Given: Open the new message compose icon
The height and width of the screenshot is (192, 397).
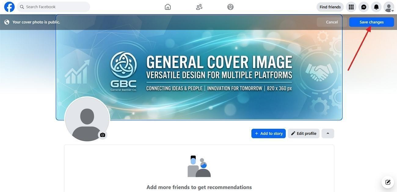Looking at the screenshot, I should click(388, 182).
